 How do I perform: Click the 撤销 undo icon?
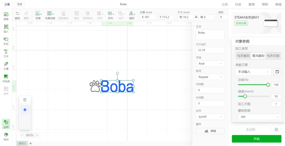point(17,13)
